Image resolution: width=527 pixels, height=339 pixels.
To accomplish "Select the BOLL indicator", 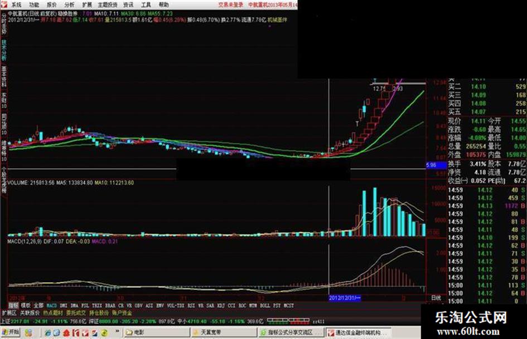I will coord(265,306).
